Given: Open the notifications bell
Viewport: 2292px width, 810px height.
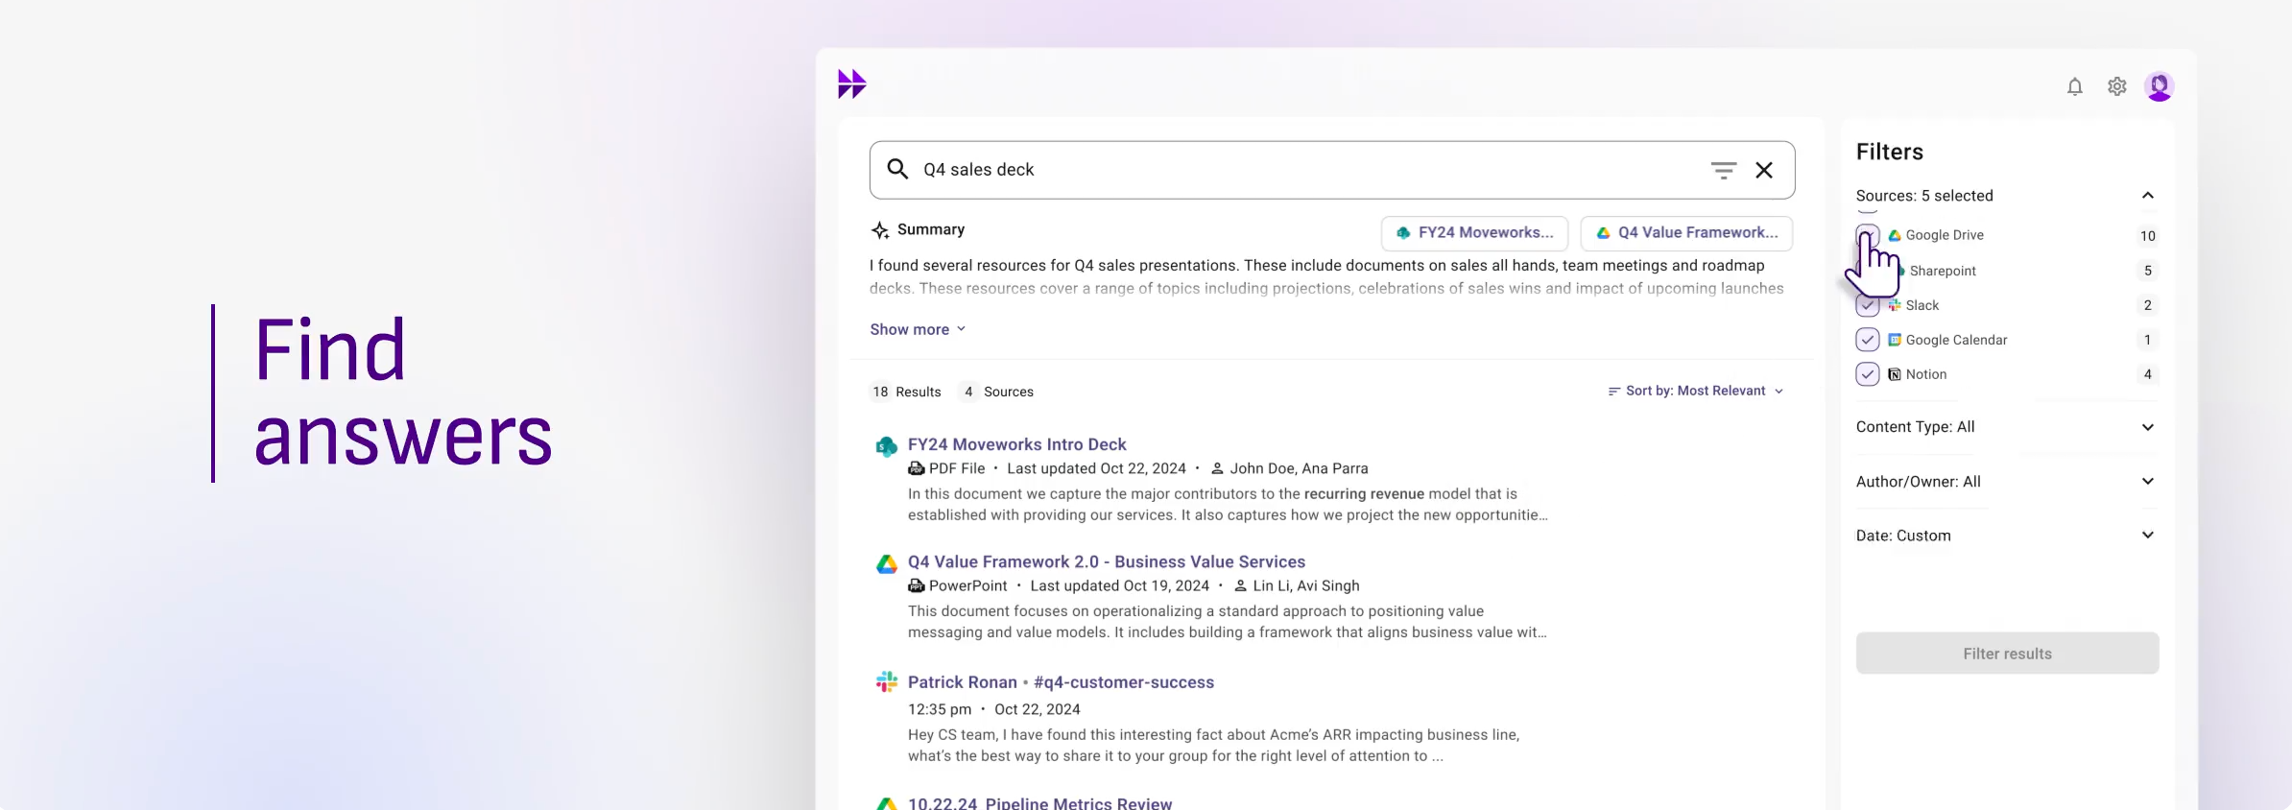Looking at the screenshot, I should (2074, 87).
